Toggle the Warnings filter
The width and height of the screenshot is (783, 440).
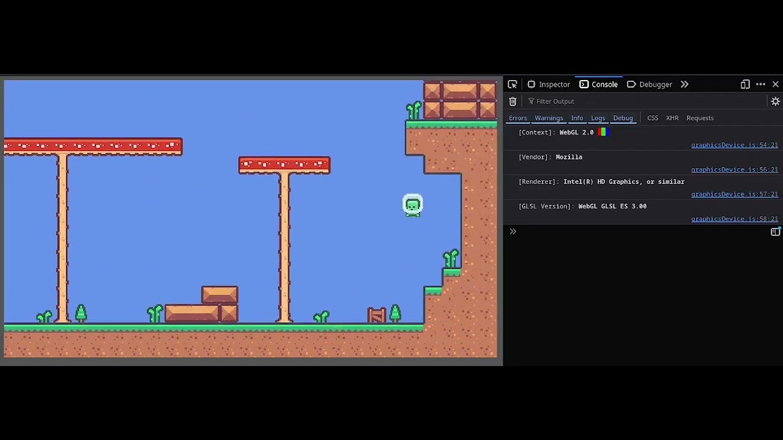[549, 118]
